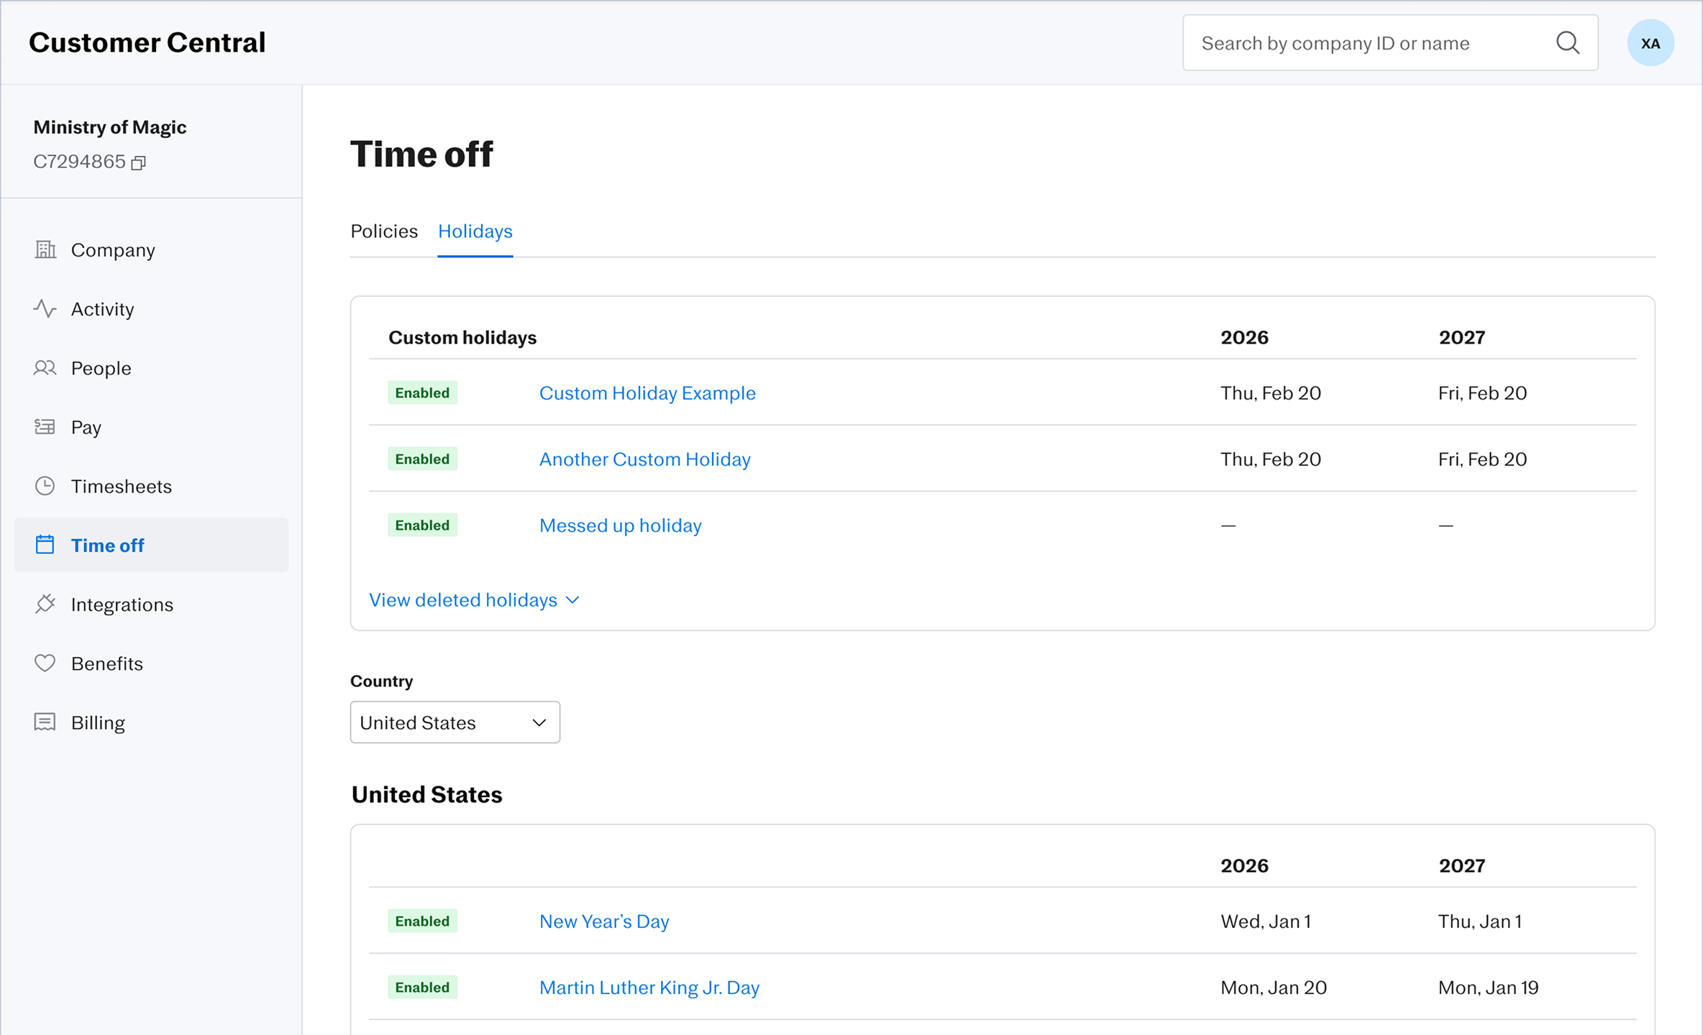
Task: Open New Year's Day holiday
Action: click(604, 921)
